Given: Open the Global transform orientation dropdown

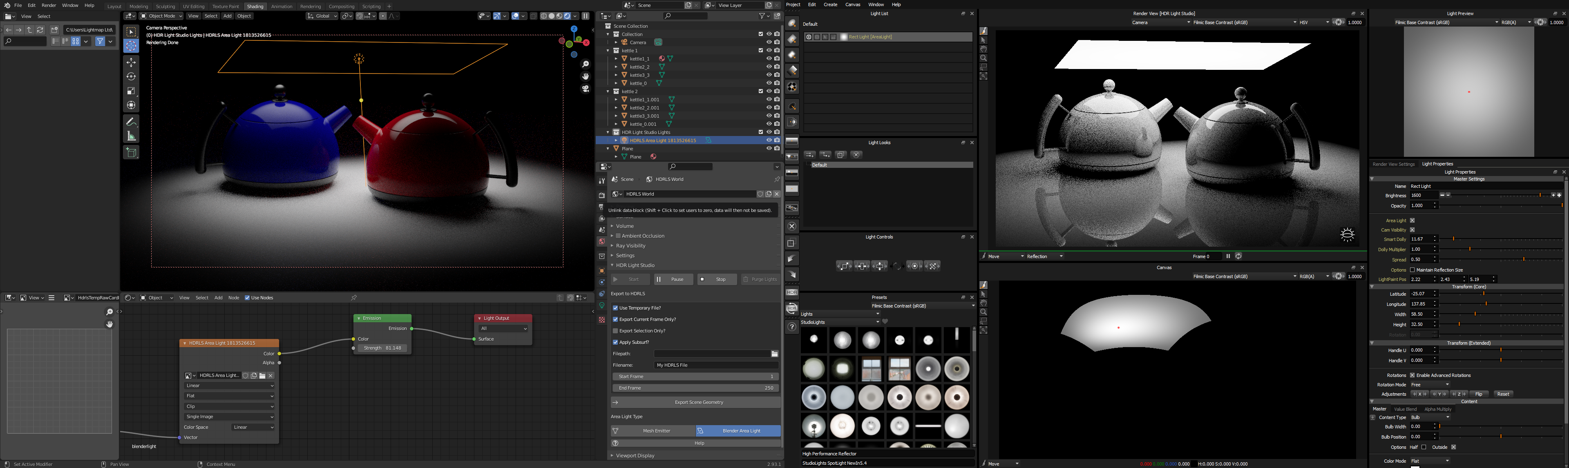Looking at the screenshot, I should coord(322,16).
